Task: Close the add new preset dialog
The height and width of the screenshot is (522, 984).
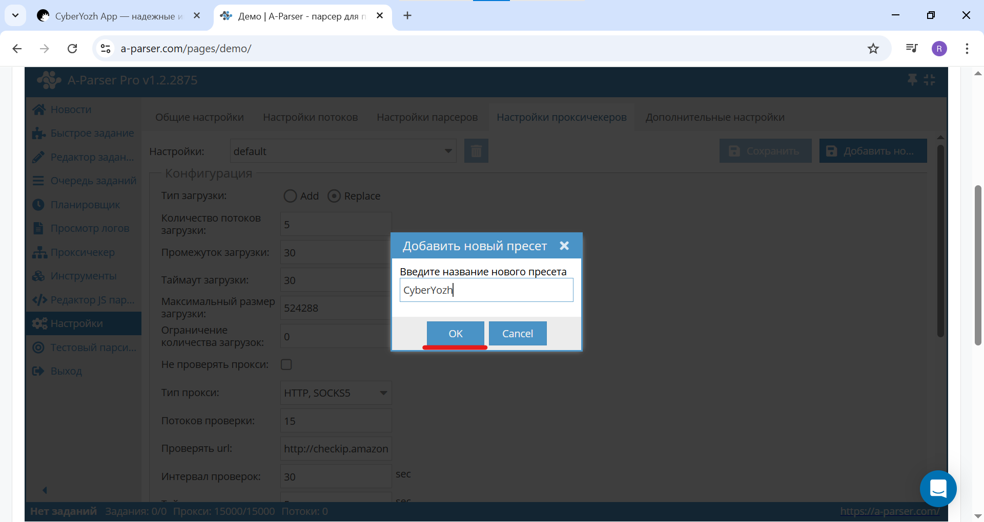Action: (564, 246)
